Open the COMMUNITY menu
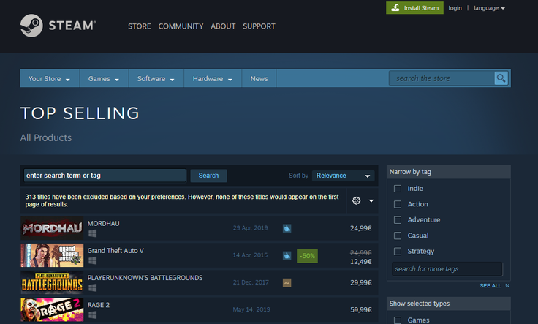This screenshot has height=324, width=538. click(x=181, y=26)
